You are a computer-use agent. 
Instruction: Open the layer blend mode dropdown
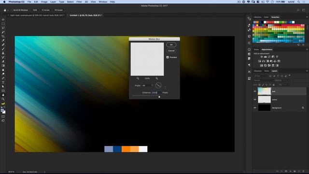point(263,80)
